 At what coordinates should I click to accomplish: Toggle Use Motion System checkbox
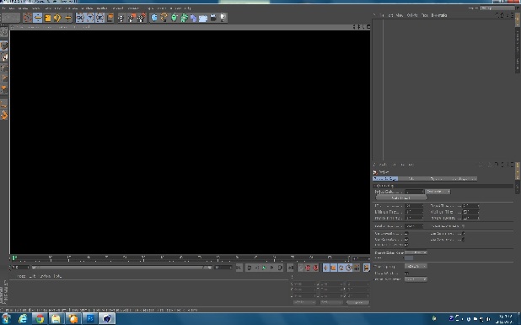pos(406,245)
